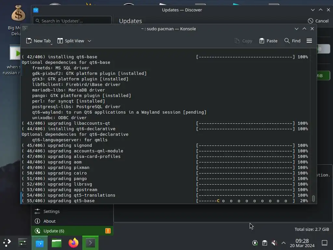The image size is (333, 250).
Task: Open the file manager from taskbar
Action: click(x=57, y=243)
